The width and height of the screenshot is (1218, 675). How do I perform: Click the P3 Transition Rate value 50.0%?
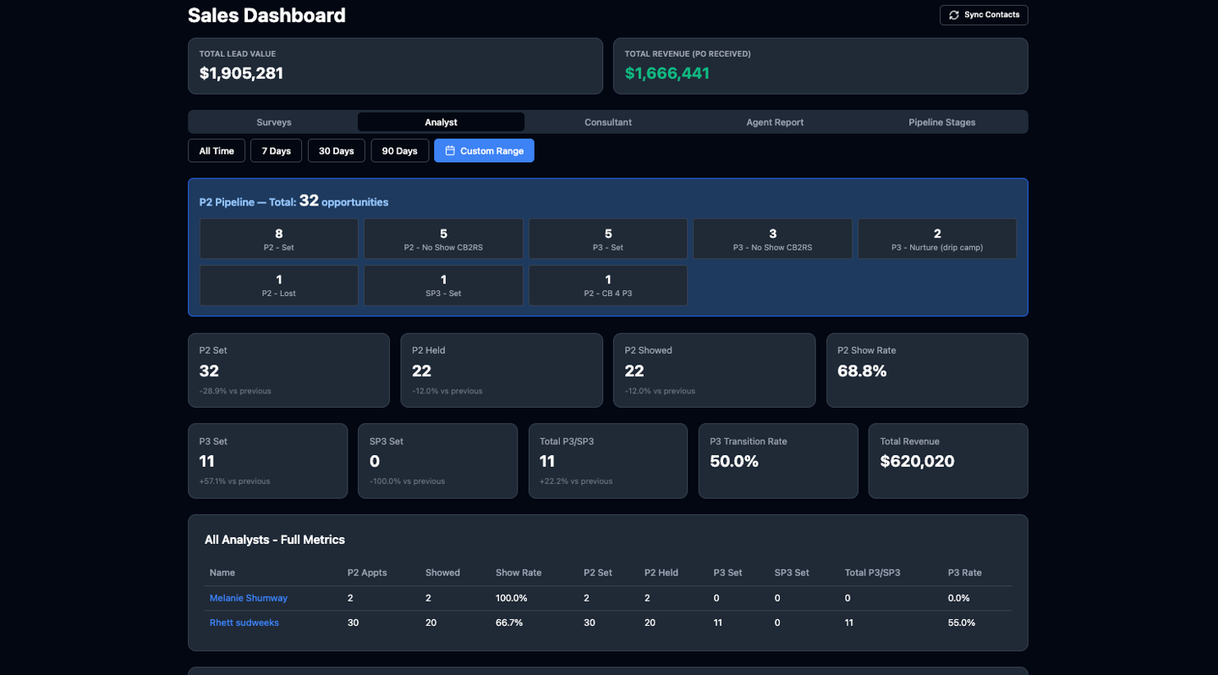tap(734, 461)
